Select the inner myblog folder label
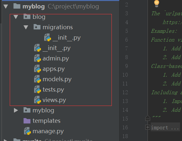 click(44, 110)
